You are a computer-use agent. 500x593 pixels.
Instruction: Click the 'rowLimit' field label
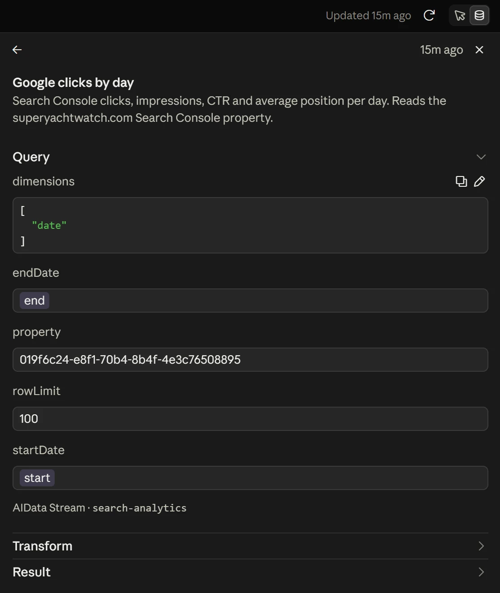[36, 391]
